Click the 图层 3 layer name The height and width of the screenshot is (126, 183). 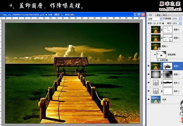(x=164, y=46)
